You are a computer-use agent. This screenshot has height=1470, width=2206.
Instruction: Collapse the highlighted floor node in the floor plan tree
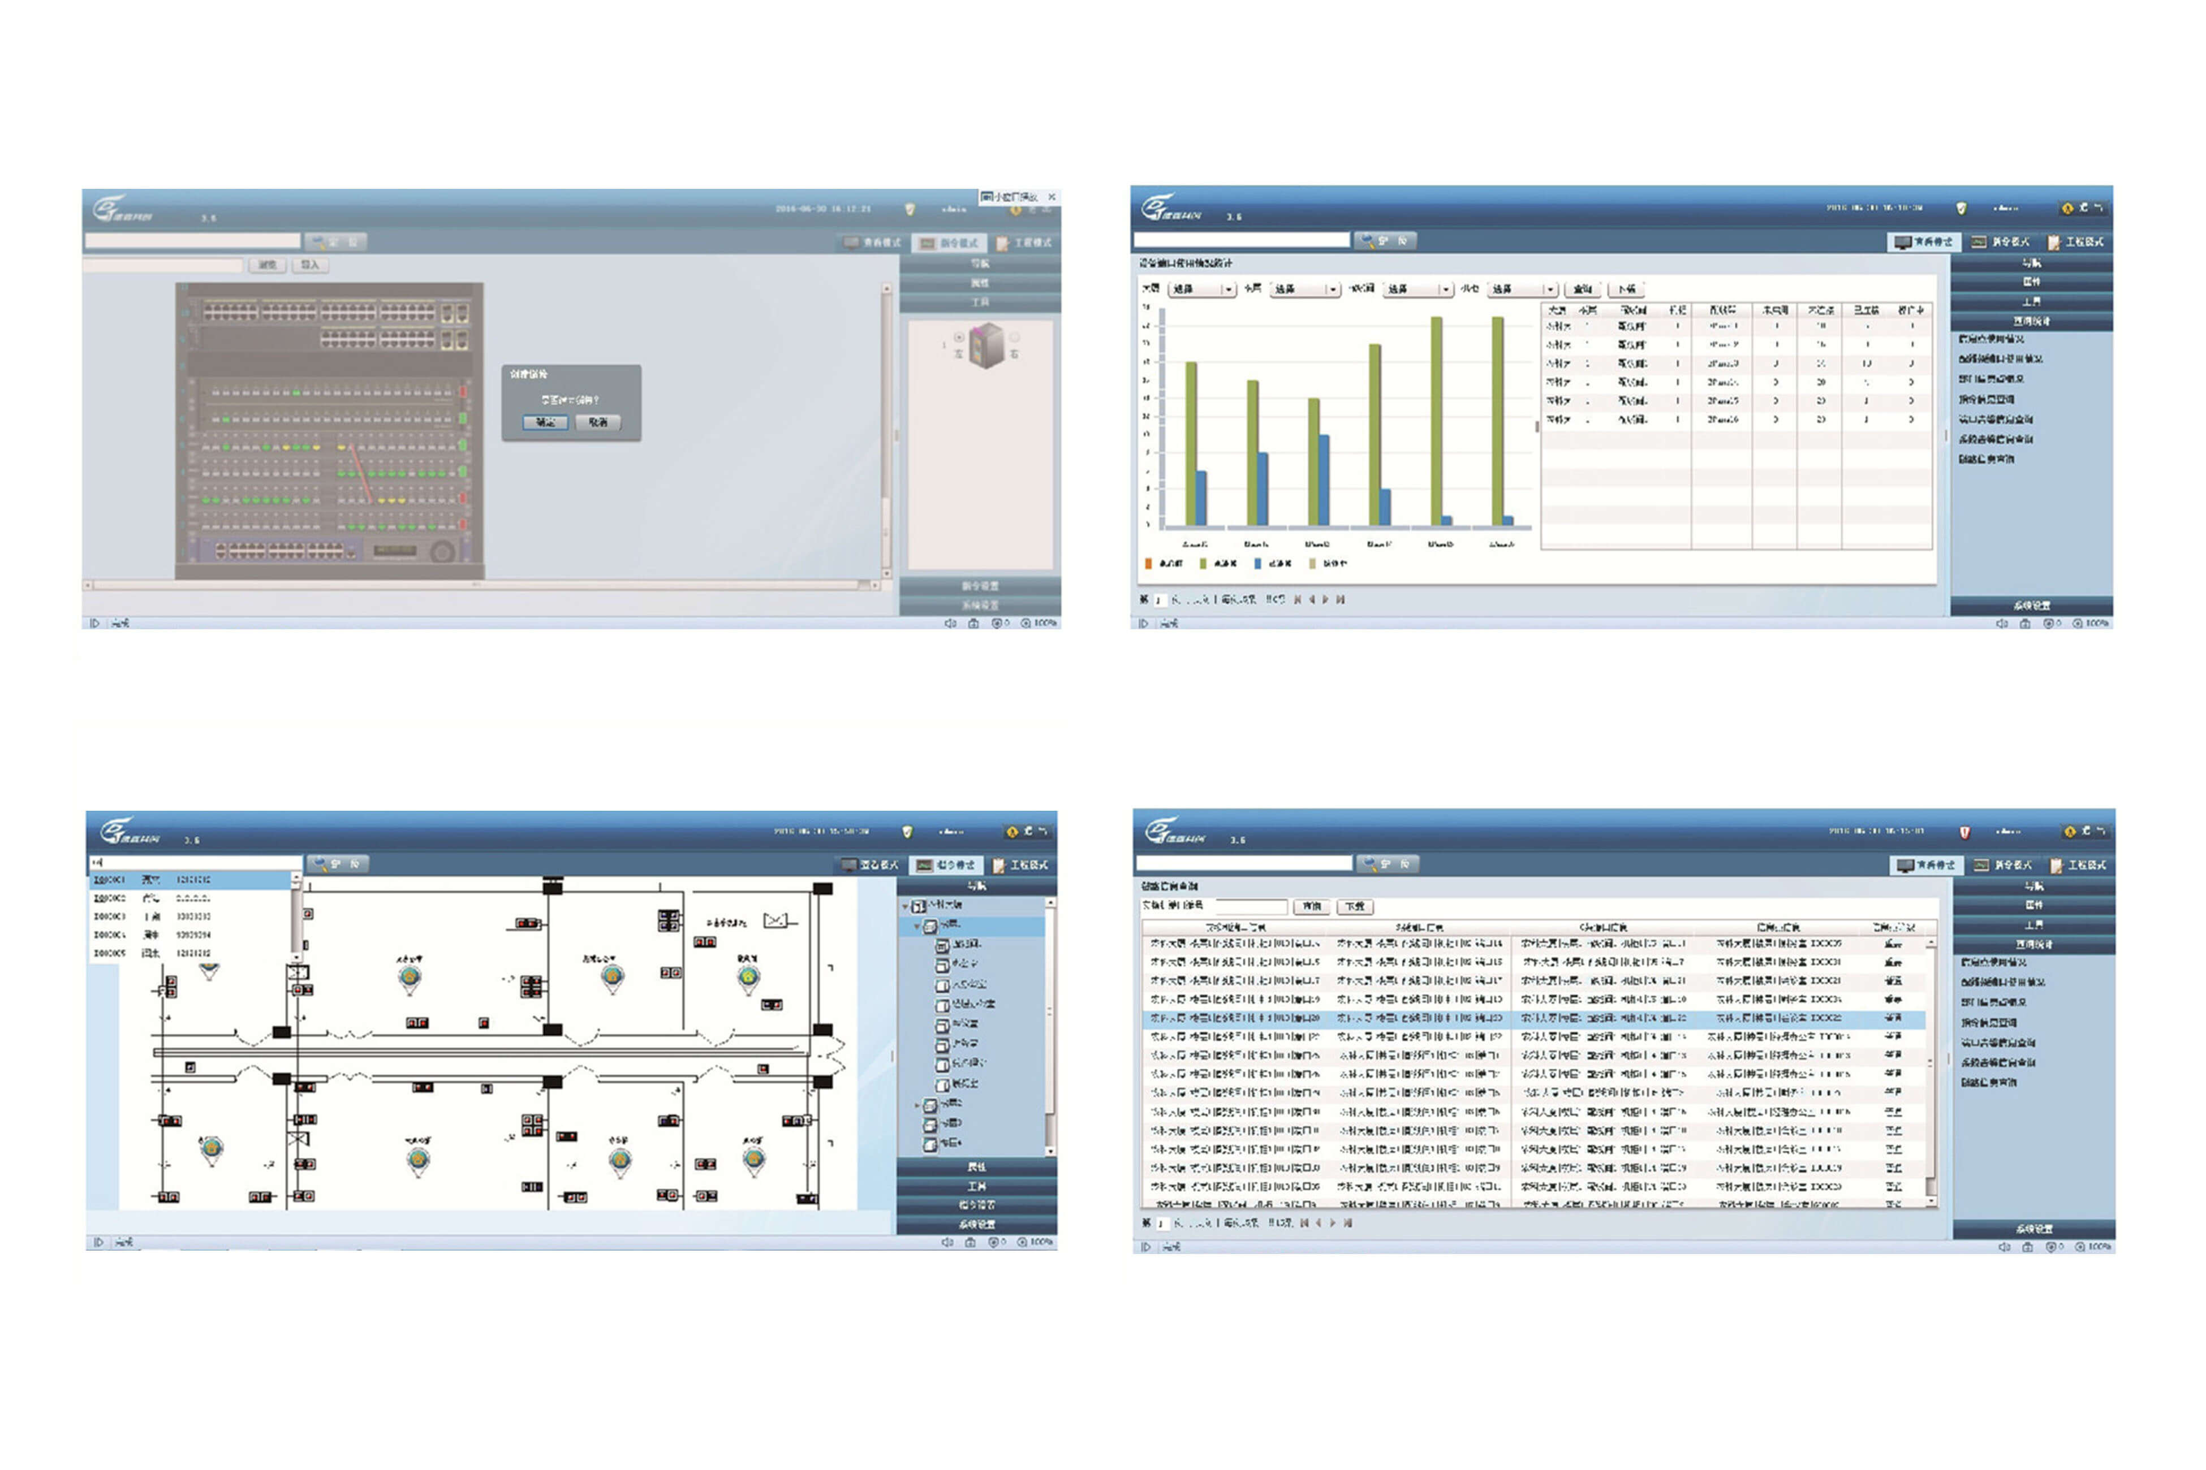(917, 926)
